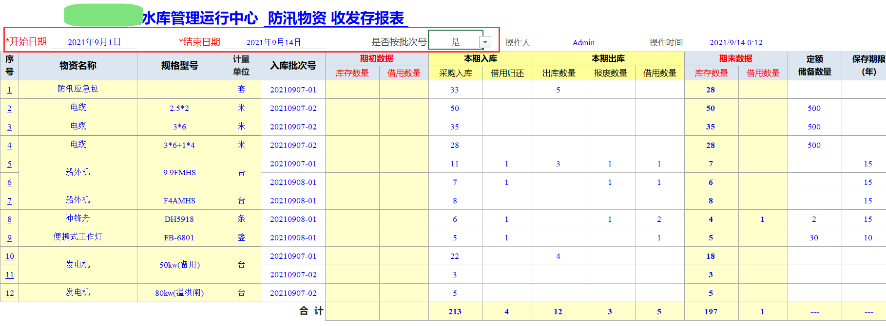Select the 物资名称 column header
886x326 pixels.
[x=78, y=66]
